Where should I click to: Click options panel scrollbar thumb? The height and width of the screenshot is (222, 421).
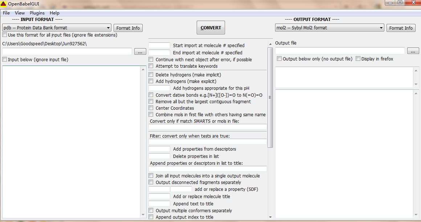point(270,97)
